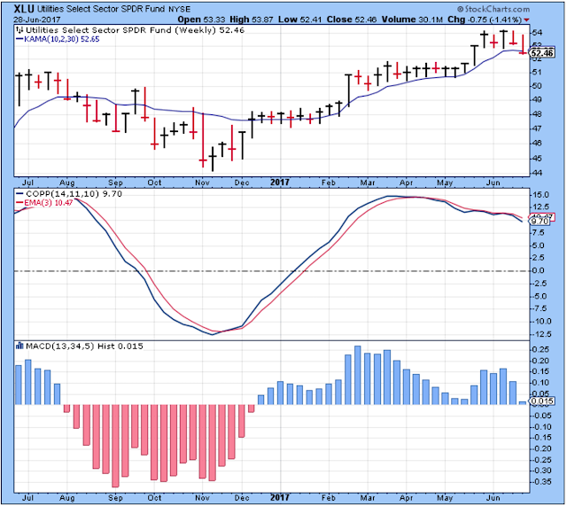Click the 2017 label on the top time axis
567x506 pixels.
pos(280,183)
